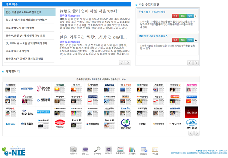Open the 한라일보 blue wave logo

click(x=191, y=124)
